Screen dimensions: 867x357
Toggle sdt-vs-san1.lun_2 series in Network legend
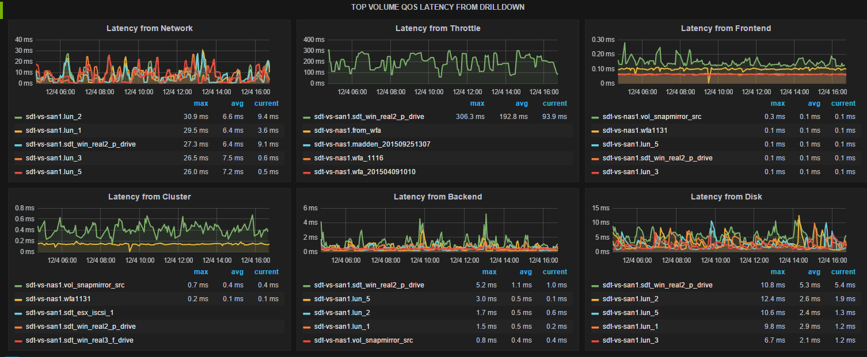53,117
